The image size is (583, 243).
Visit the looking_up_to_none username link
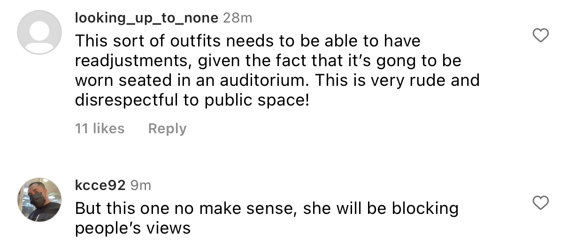(146, 18)
